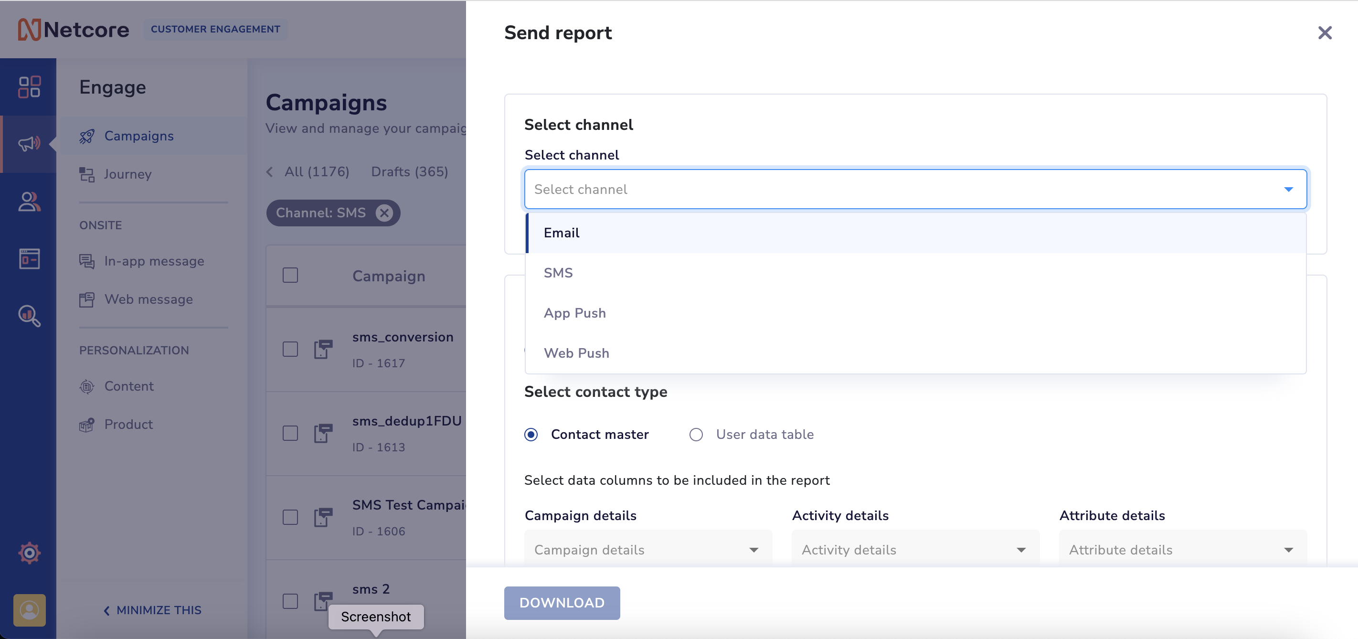Check the sms_dedup1FDU campaign checkbox
Image resolution: width=1358 pixels, height=639 pixels.
290,433
